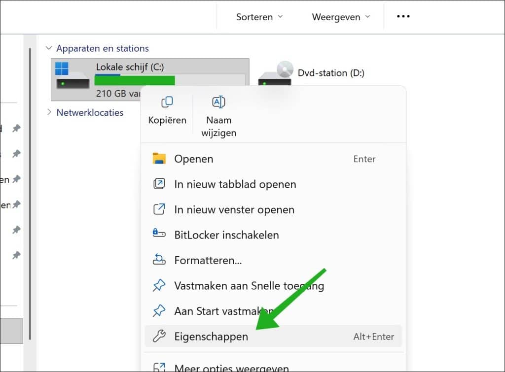Open the ellipsis overflow menu

[x=402, y=16]
